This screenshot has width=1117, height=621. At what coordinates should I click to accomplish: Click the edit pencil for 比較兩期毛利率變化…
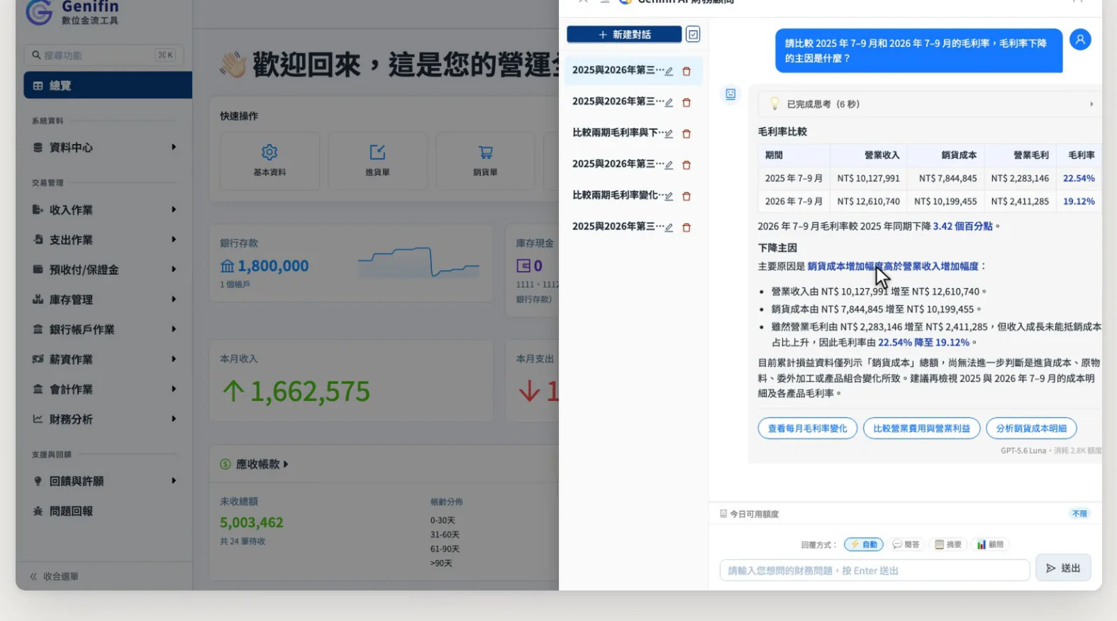[x=669, y=196]
